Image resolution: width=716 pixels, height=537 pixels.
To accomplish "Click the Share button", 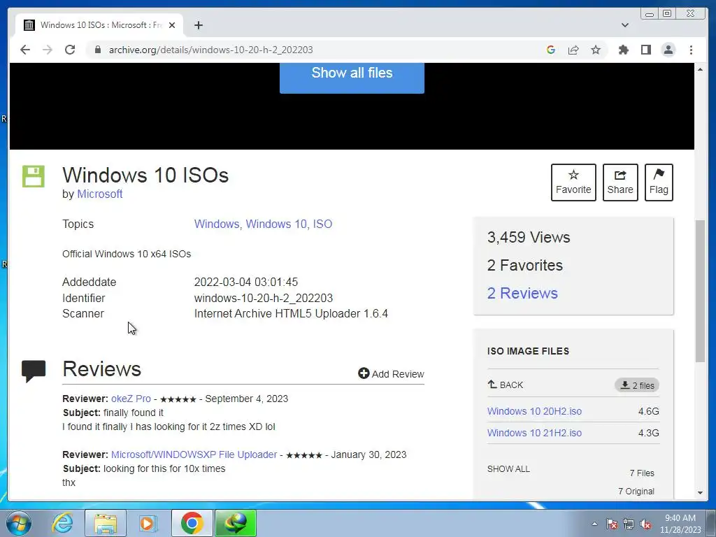I will [620, 182].
